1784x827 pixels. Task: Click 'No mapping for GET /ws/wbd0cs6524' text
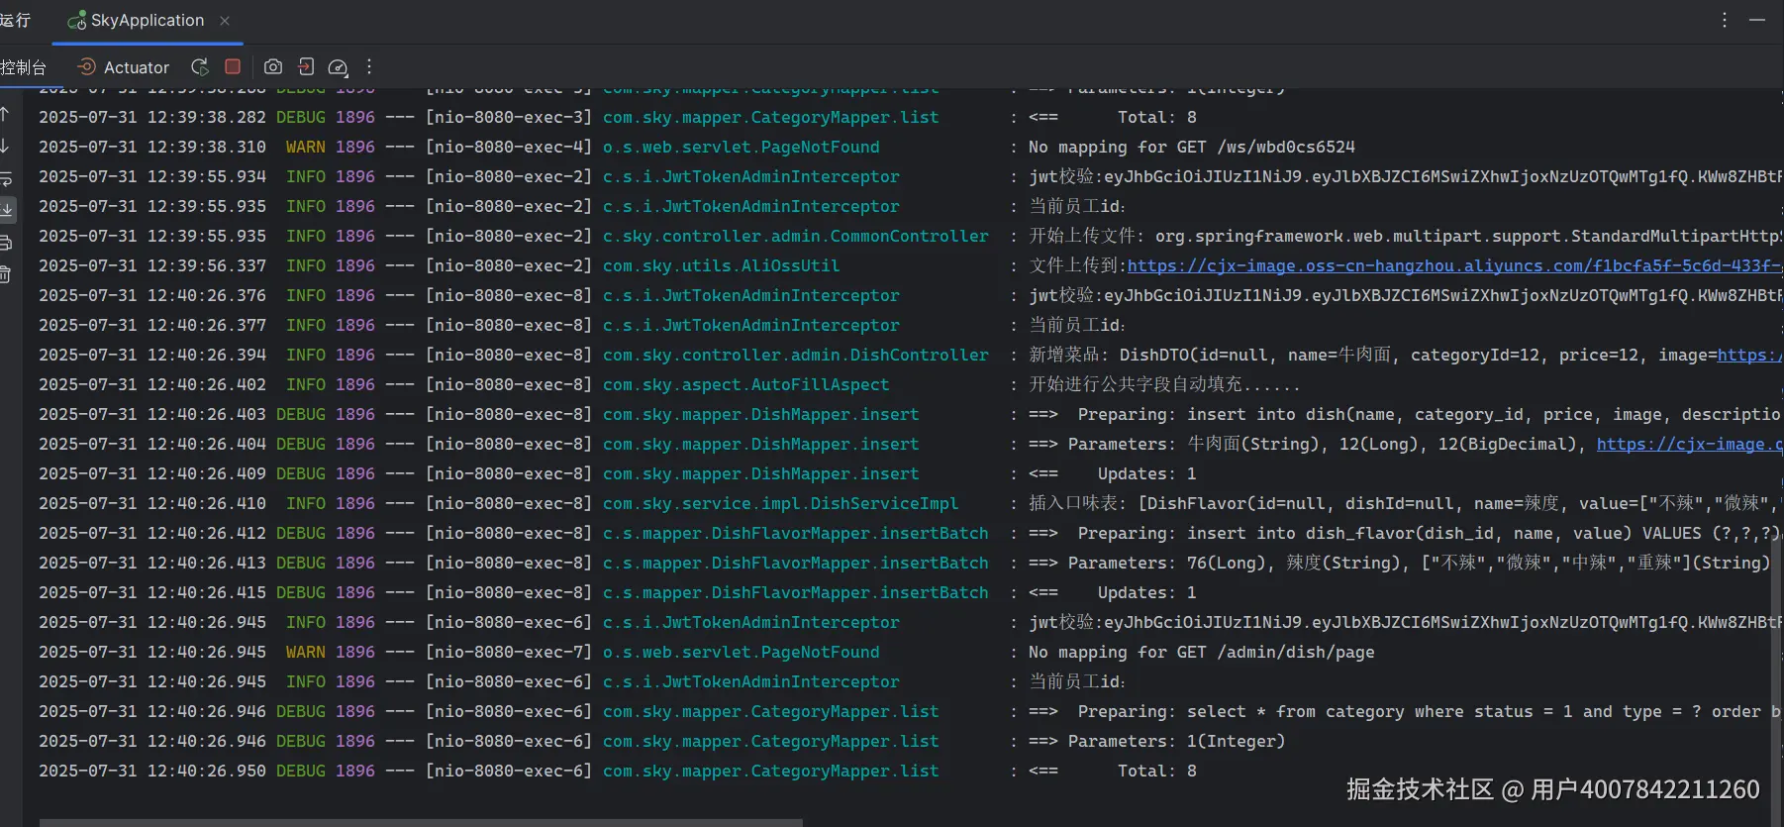1192,147
